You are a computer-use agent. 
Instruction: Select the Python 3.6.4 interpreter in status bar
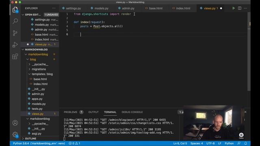click(x=39, y=143)
